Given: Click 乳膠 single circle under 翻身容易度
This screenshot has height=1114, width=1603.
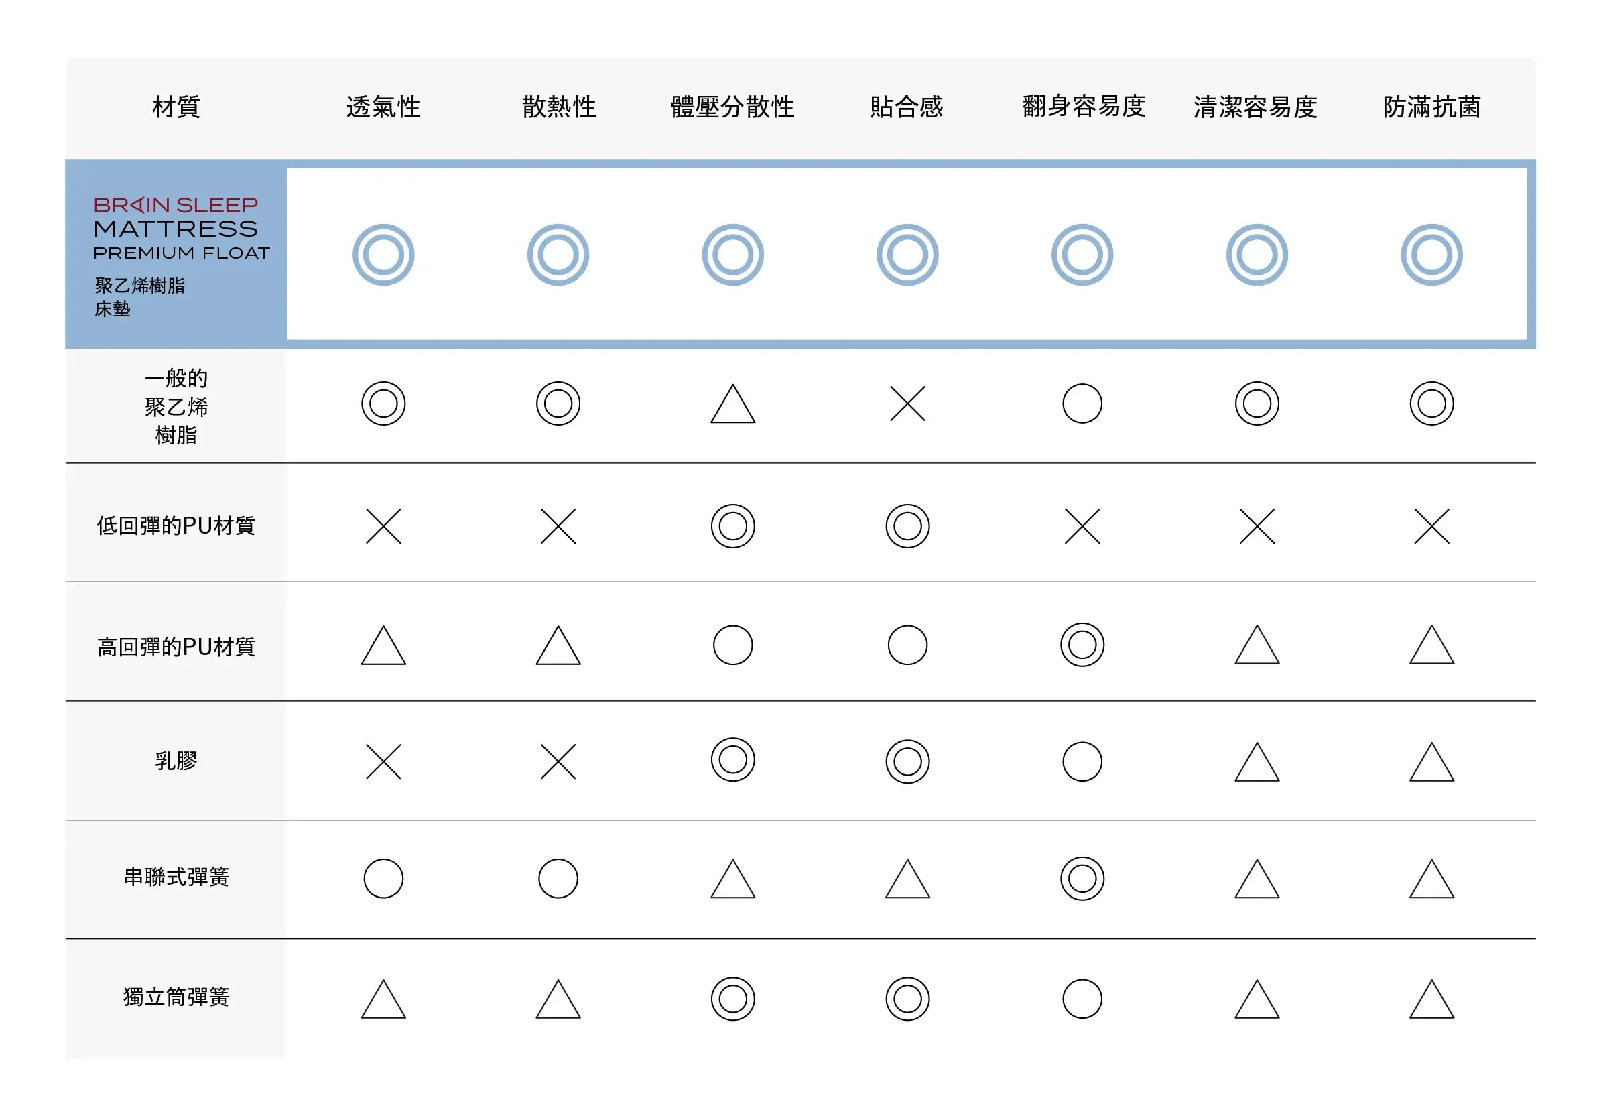Looking at the screenshot, I should [1082, 761].
